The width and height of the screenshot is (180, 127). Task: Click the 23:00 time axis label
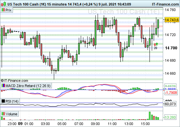pos(12,124)
